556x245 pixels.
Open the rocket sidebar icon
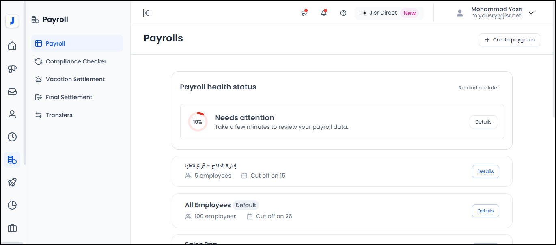[12, 182]
